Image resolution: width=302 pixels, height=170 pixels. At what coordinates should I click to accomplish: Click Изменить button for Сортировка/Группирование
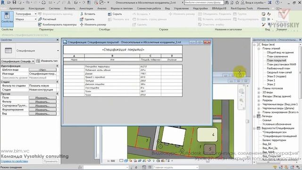point(42,106)
